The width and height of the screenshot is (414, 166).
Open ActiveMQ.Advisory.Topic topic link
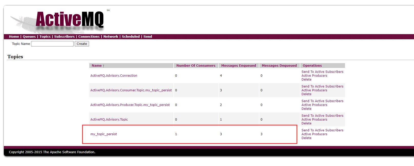(x=109, y=120)
